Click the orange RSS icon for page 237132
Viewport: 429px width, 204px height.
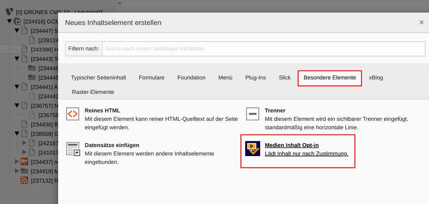pos(24,180)
